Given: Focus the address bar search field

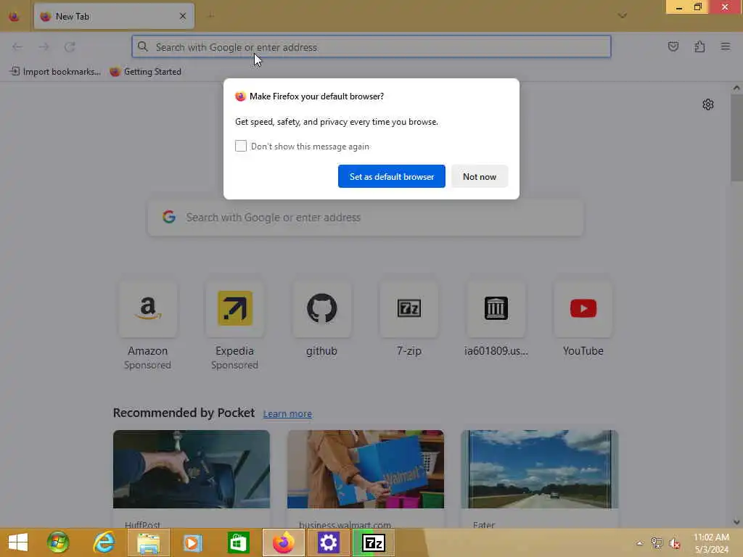Looking at the screenshot, I should click(x=371, y=47).
